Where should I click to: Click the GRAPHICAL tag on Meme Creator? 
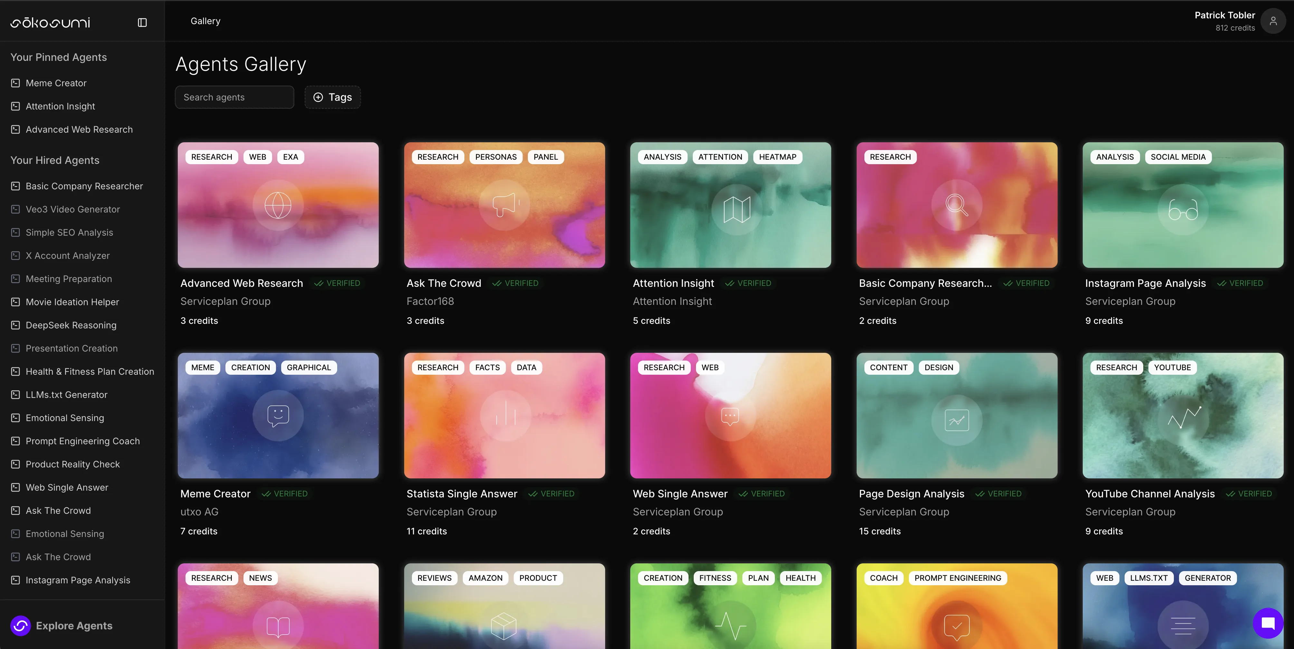pos(309,367)
